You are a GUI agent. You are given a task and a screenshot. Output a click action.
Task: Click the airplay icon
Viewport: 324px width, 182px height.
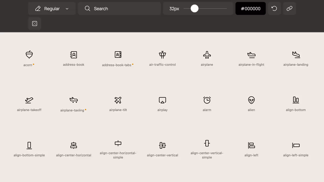[162, 100]
